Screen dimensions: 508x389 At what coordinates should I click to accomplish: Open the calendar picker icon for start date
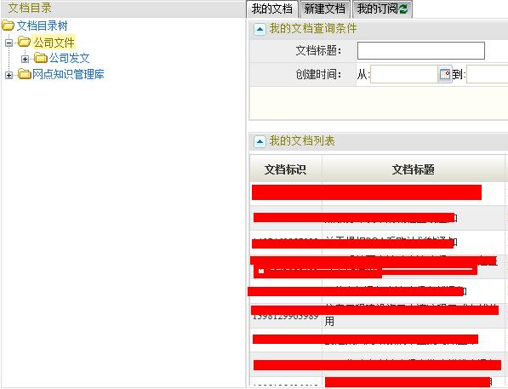(444, 74)
